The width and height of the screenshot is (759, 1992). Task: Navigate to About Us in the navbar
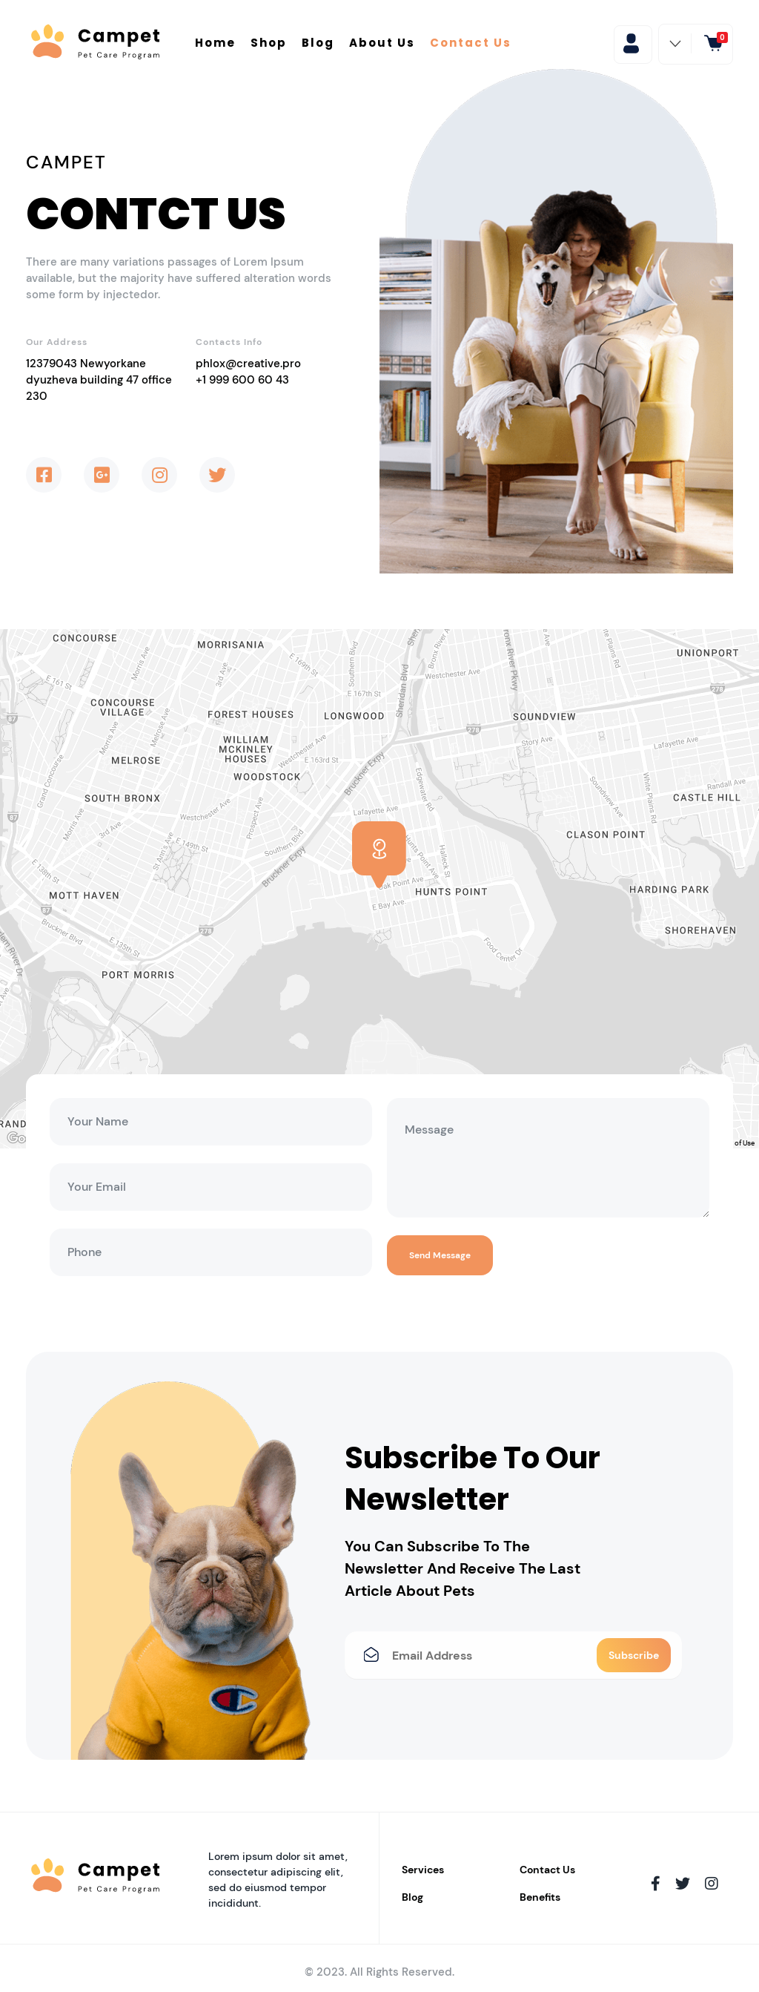(381, 43)
